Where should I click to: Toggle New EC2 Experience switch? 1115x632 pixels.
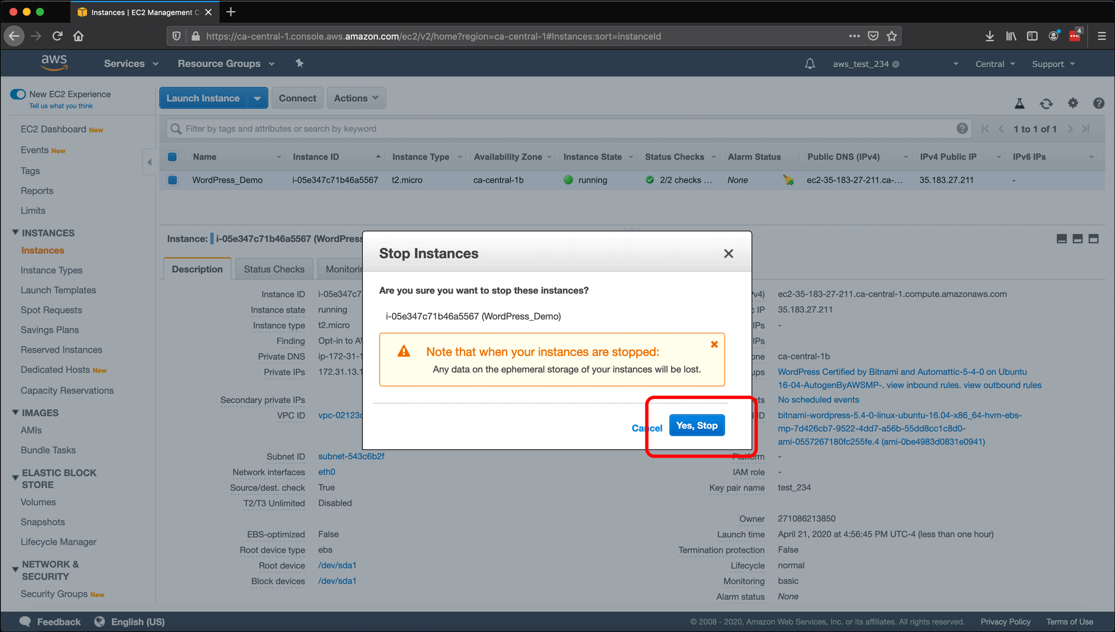[18, 94]
